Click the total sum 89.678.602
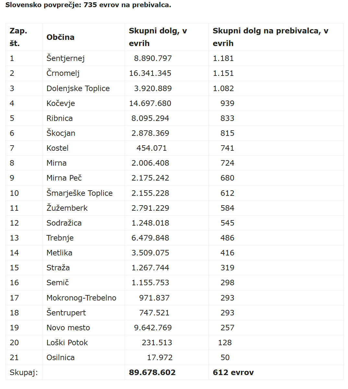348x389 pixels. click(x=152, y=372)
